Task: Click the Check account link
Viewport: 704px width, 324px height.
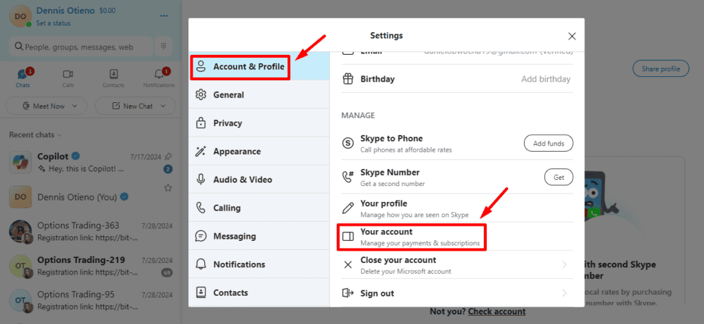Action: (496, 312)
